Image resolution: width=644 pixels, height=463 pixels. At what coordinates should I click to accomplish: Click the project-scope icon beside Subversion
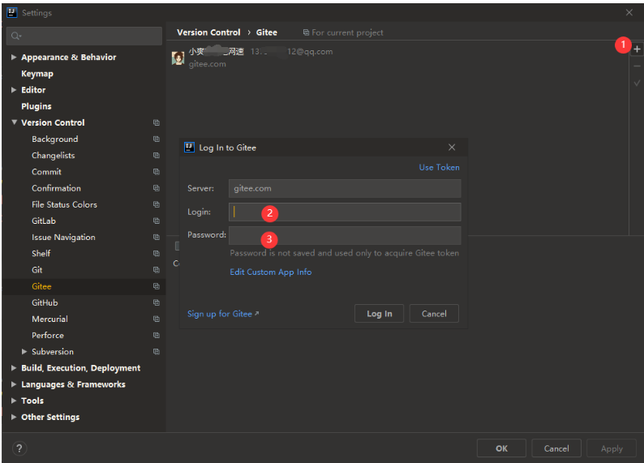(x=156, y=352)
